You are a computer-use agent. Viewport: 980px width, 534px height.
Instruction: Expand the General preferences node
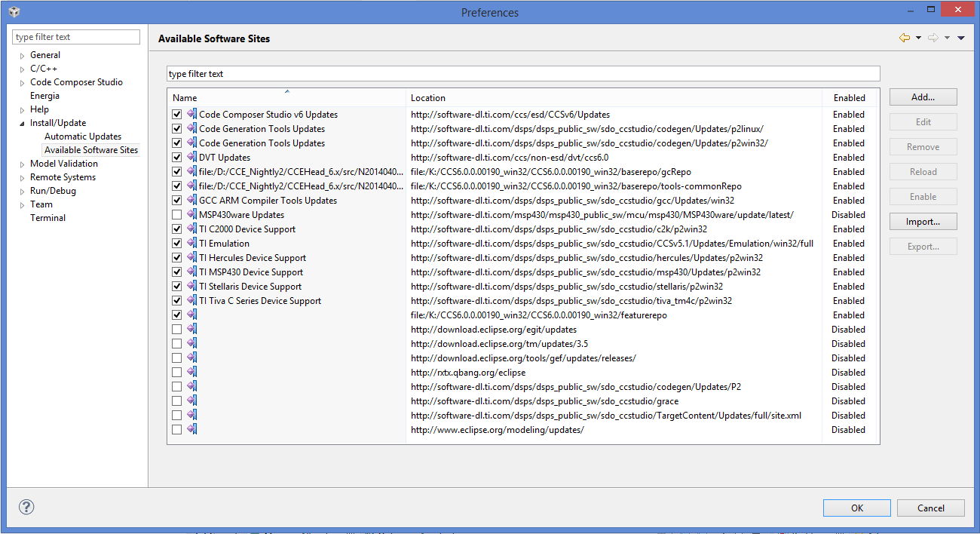point(22,56)
